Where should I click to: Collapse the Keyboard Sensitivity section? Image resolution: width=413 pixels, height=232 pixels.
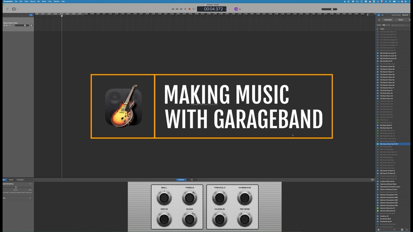(x=30, y=184)
